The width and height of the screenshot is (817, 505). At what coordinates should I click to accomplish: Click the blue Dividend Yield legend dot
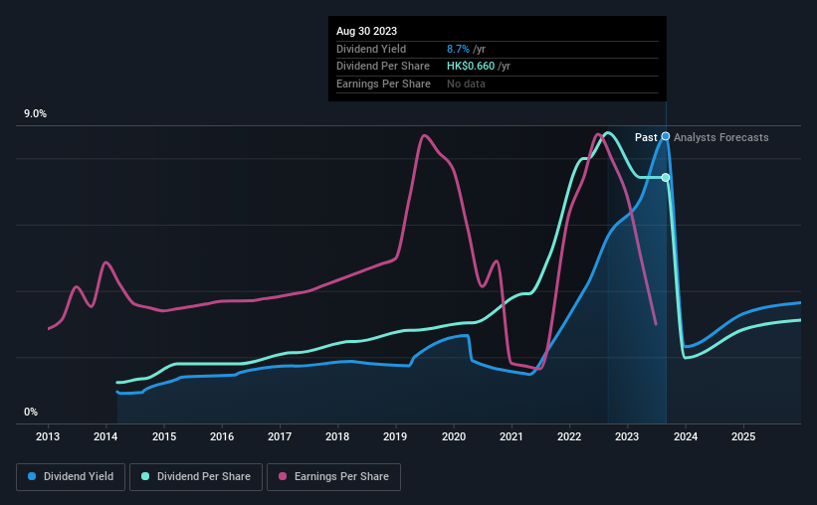point(32,476)
